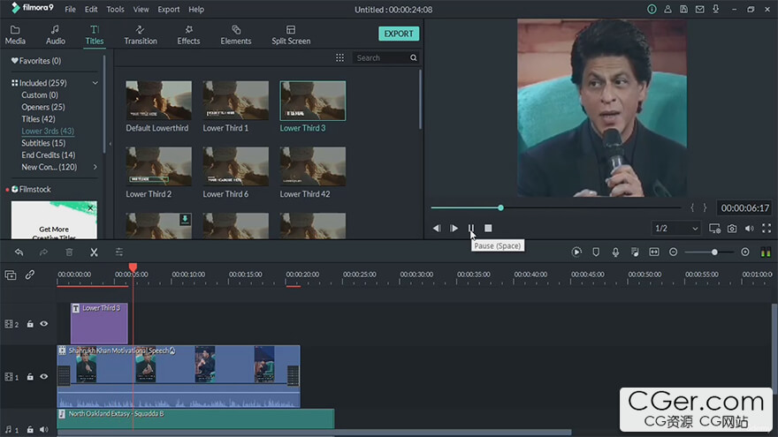The width and height of the screenshot is (778, 437).
Task: Close the Get More Creative Titles ad
Action: pos(90,208)
